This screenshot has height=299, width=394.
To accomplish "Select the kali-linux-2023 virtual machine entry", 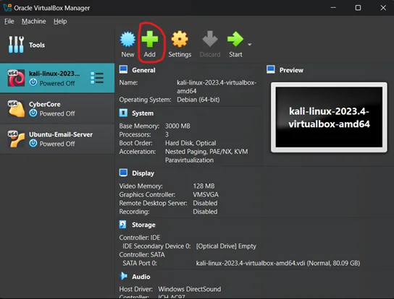I will 57,78.
